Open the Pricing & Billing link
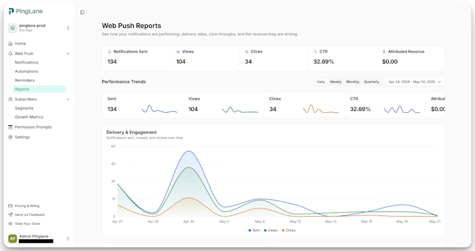Image resolution: width=475 pixels, height=251 pixels. [27, 206]
